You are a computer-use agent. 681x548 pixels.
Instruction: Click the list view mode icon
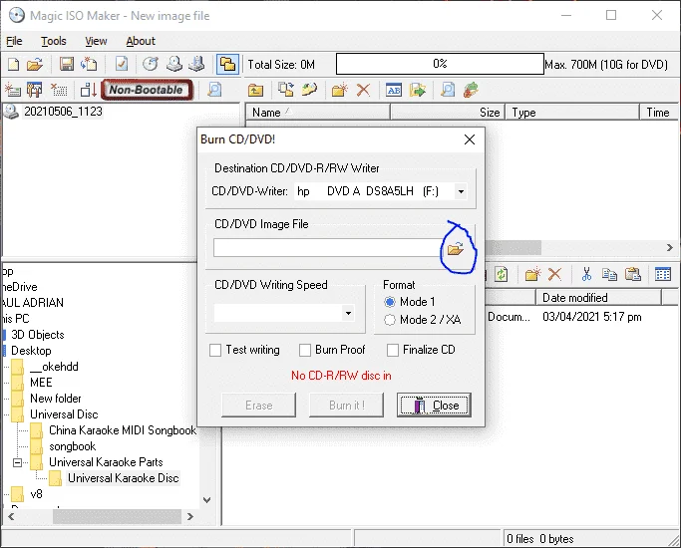(663, 274)
